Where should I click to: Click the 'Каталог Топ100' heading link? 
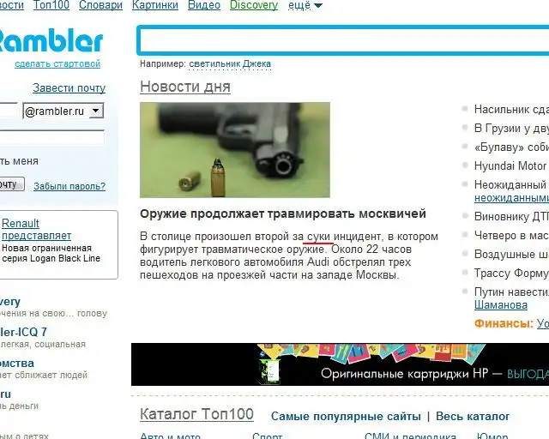pyautogui.click(x=196, y=415)
